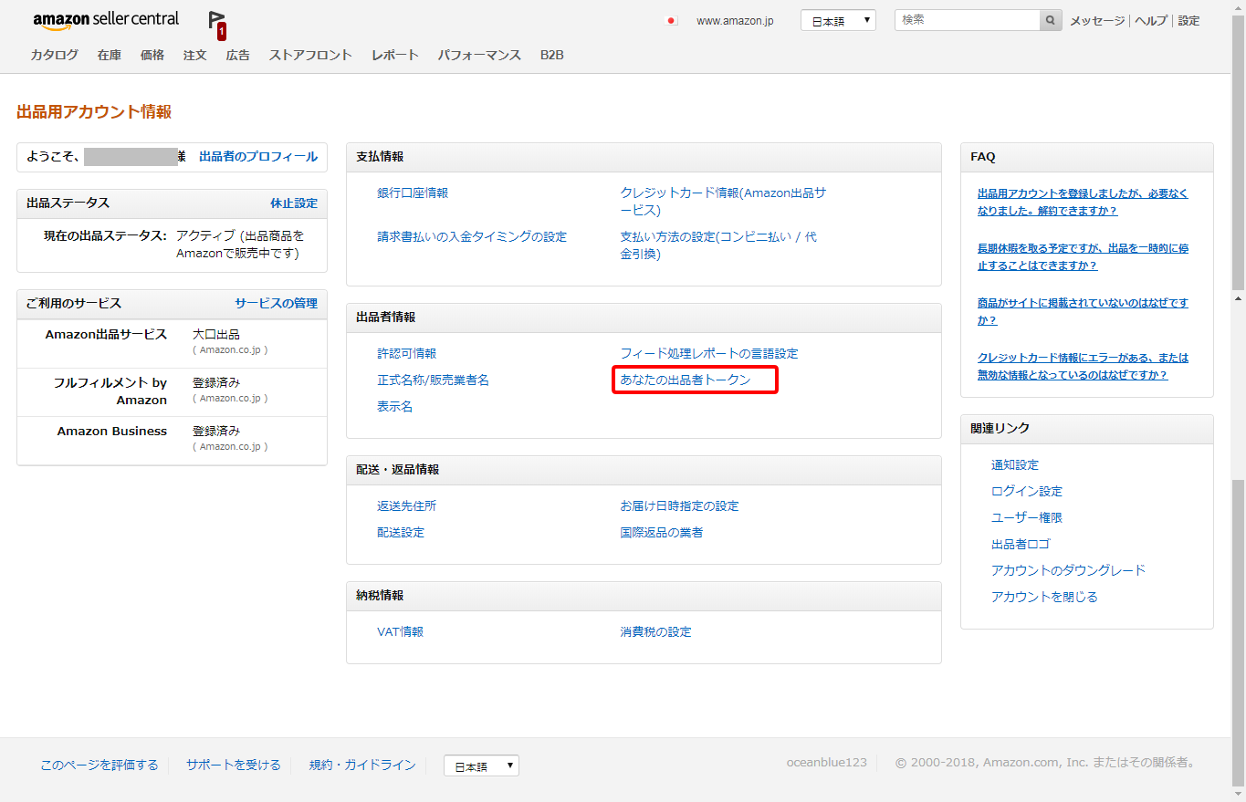Open the 価格 menu
Image resolution: width=1246 pixels, height=802 pixels.
pos(152,55)
